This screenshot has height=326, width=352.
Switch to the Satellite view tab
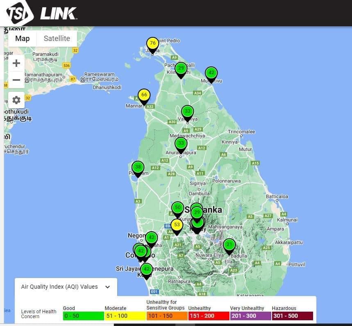pyautogui.click(x=57, y=39)
